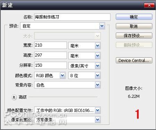Click the 高度 value field 297
This screenshot has height=130, width=156.
tap(50, 55)
